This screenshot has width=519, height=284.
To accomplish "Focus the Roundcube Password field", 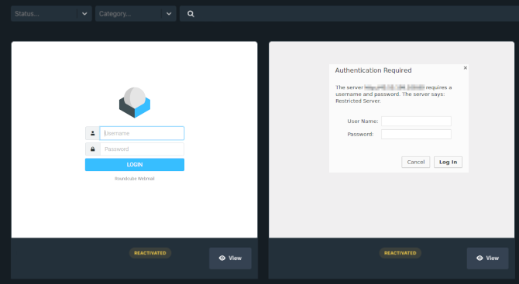I will pyautogui.click(x=142, y=149).
